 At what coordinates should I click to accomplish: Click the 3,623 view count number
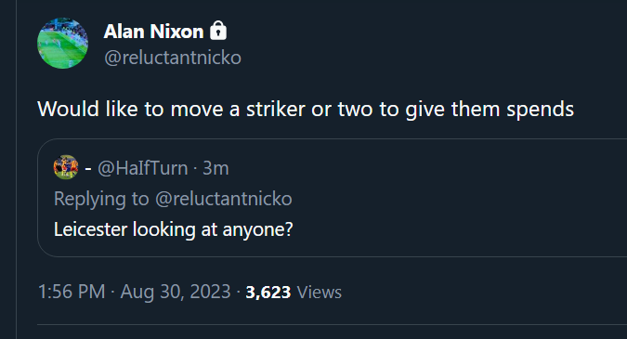point(268,292)
